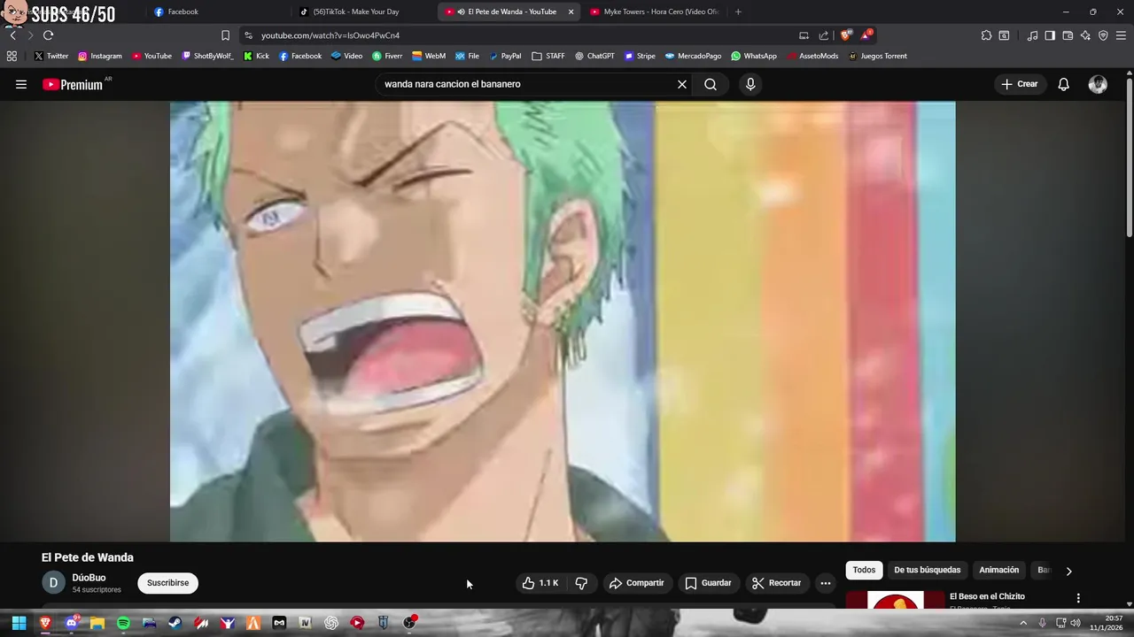Open Brave Shields lion icon
This screenshot has height=637, width=1134.
tap(846, 35)
